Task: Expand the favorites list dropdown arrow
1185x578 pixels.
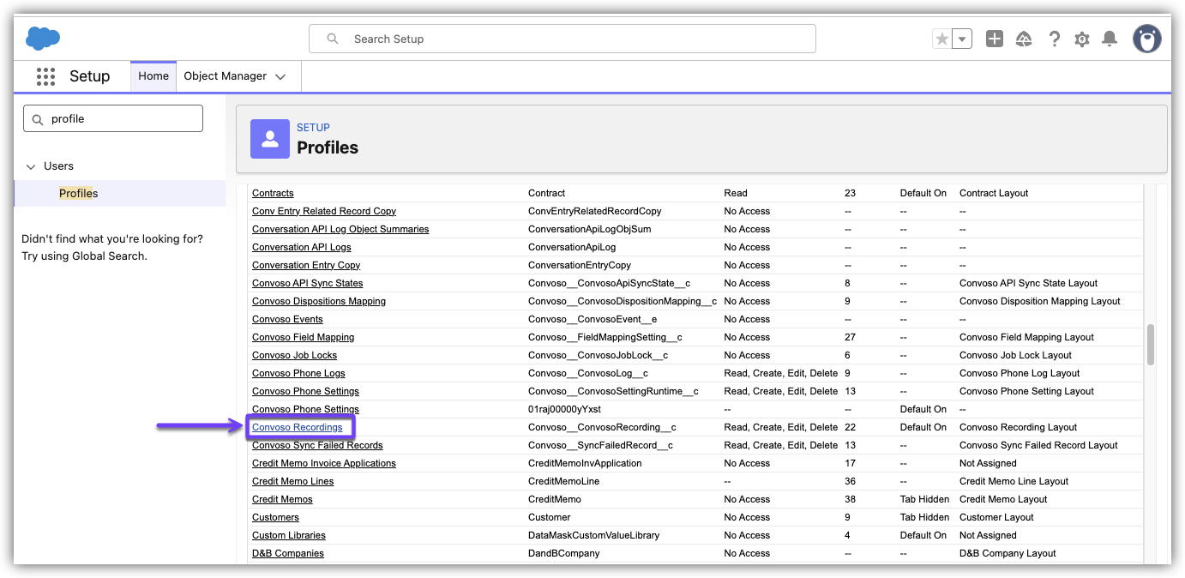Action: (963, 39)
